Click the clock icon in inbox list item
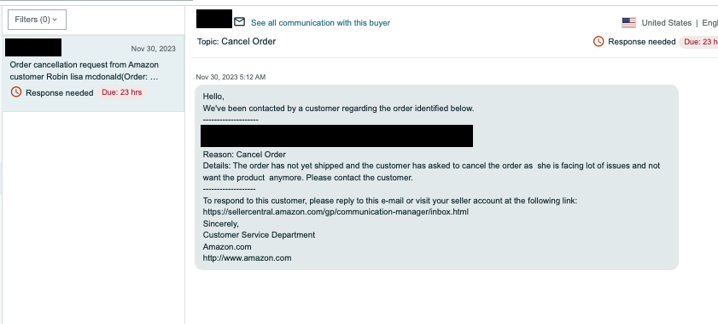Image resolution: width=718 pixels, height=324 pixels. [16, 92]
